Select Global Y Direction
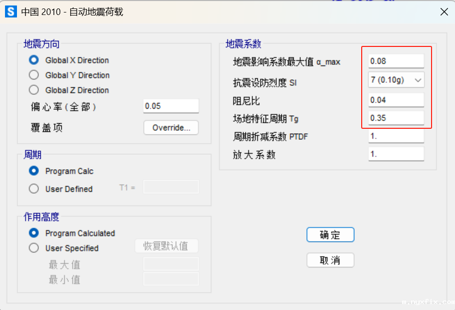Image resolution: width=455 pixels, height=310 pixels. (33, 75)
